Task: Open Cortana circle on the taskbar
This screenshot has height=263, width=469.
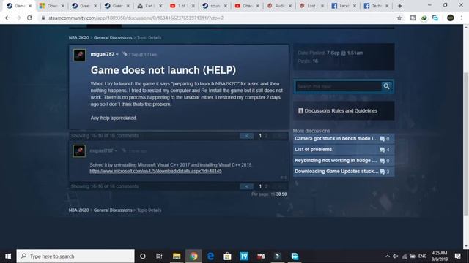Action: click(143, 256)
